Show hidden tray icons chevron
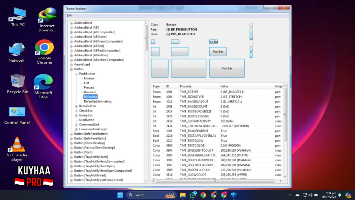355x200 pixels. tap(290, 195)
